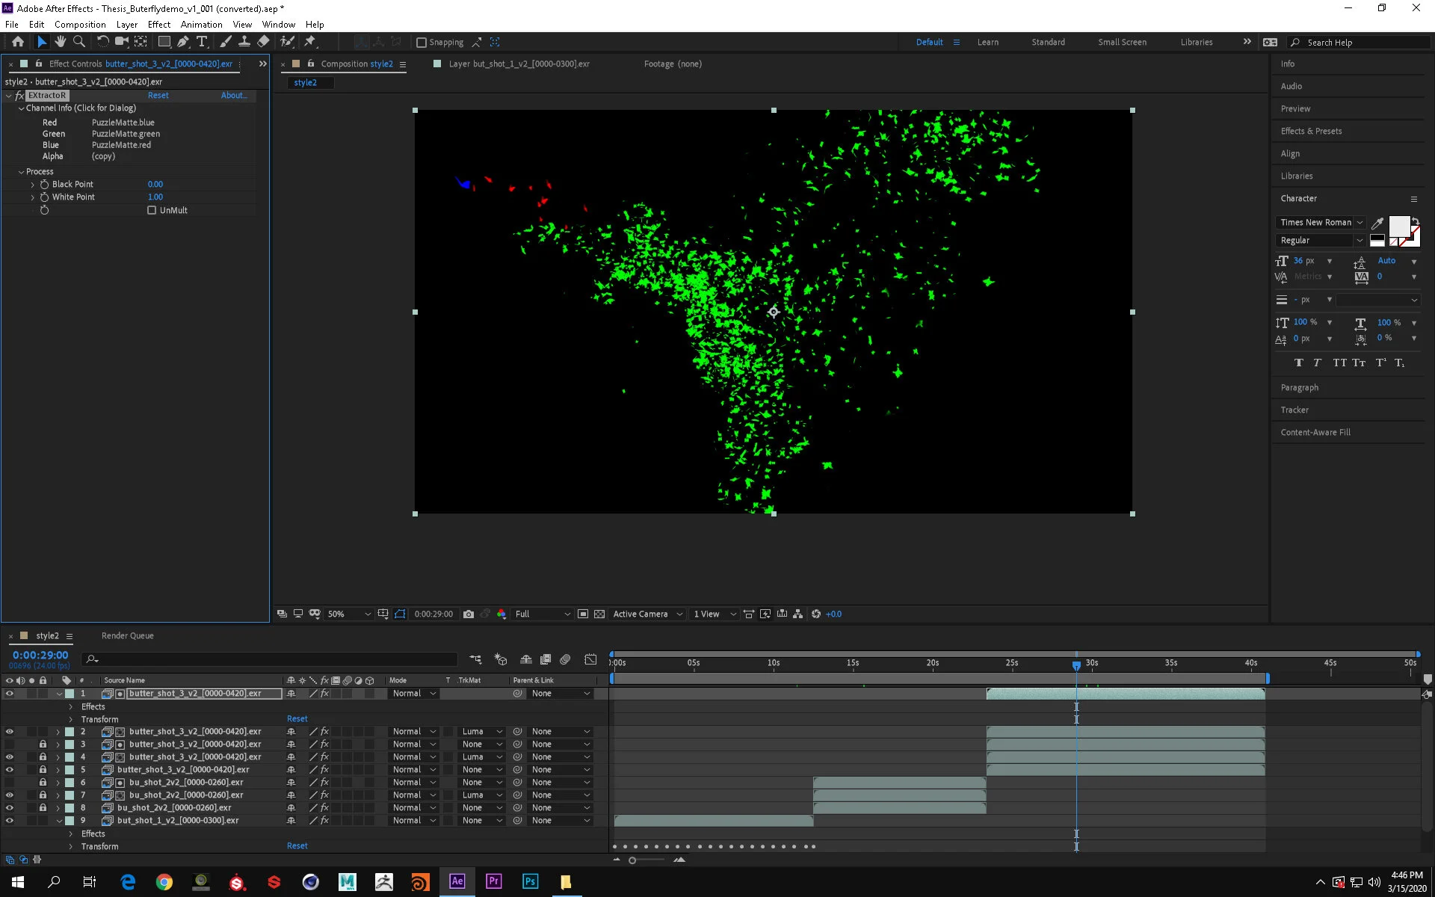Select the Puppet Pin tool
Image resolution: width=1435 pixels, height=897 pixels.
point(310,42)
